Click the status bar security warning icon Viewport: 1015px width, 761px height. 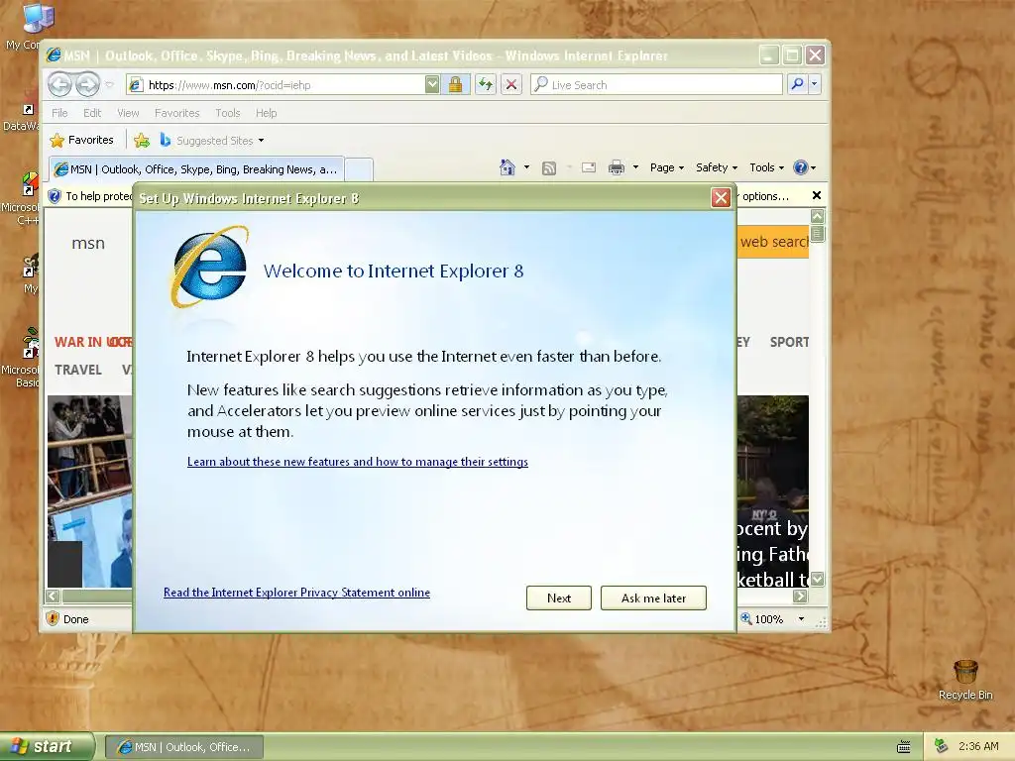pos(54,618)
